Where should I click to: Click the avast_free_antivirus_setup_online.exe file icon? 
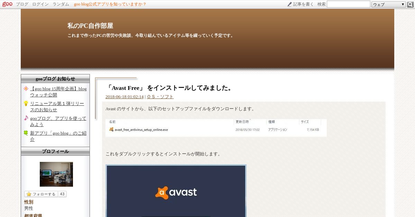pyautogui.click(x=111, y=130)
